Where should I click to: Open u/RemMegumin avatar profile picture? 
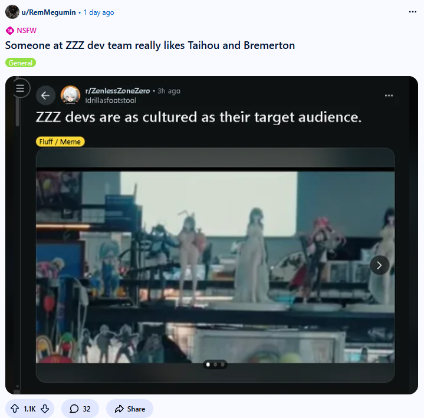pos(12,12)
